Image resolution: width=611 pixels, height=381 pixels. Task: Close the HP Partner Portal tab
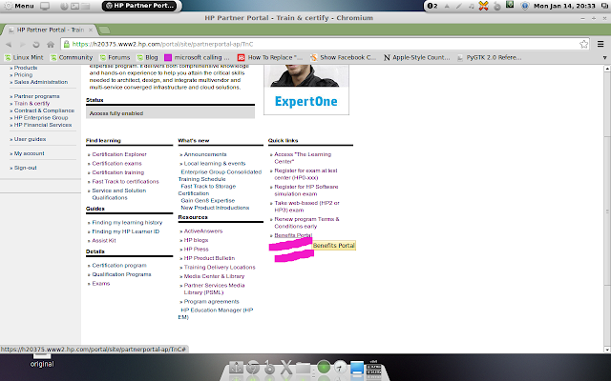(x=91, y=30)
